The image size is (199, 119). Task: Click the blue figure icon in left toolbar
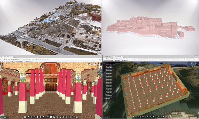(x=67, y=117)
